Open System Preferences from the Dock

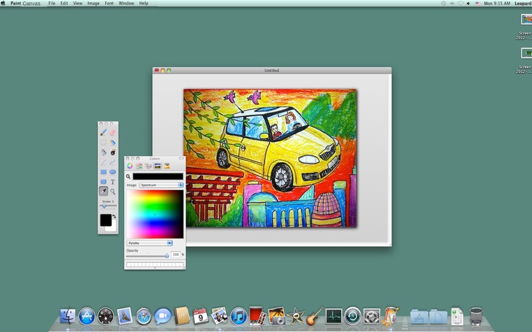372,316
